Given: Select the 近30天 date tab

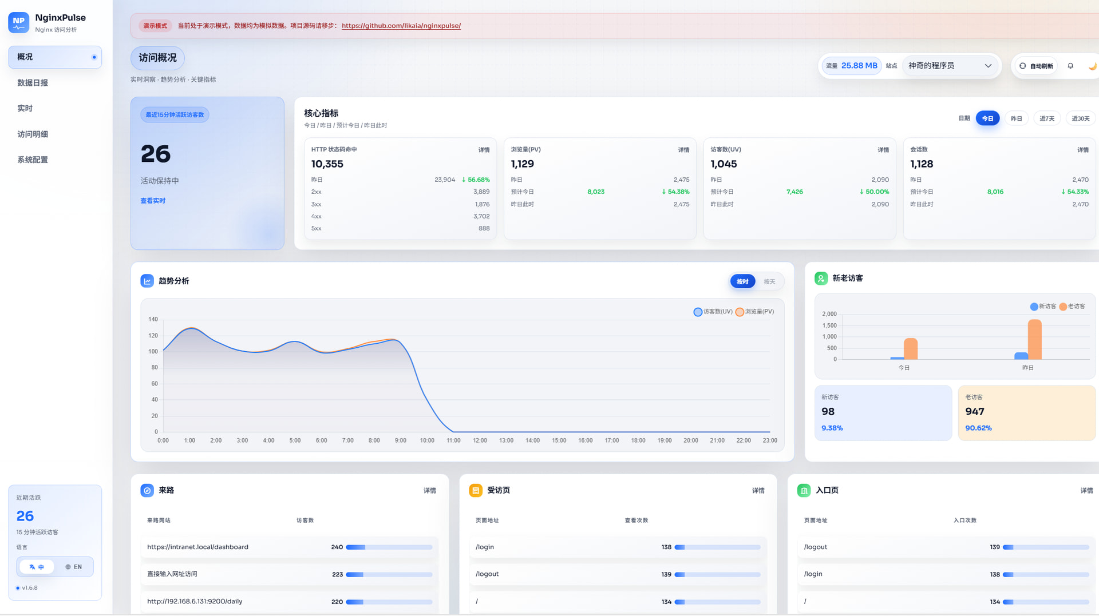Looking at the screenshot, I should [x=1081, y=118].
